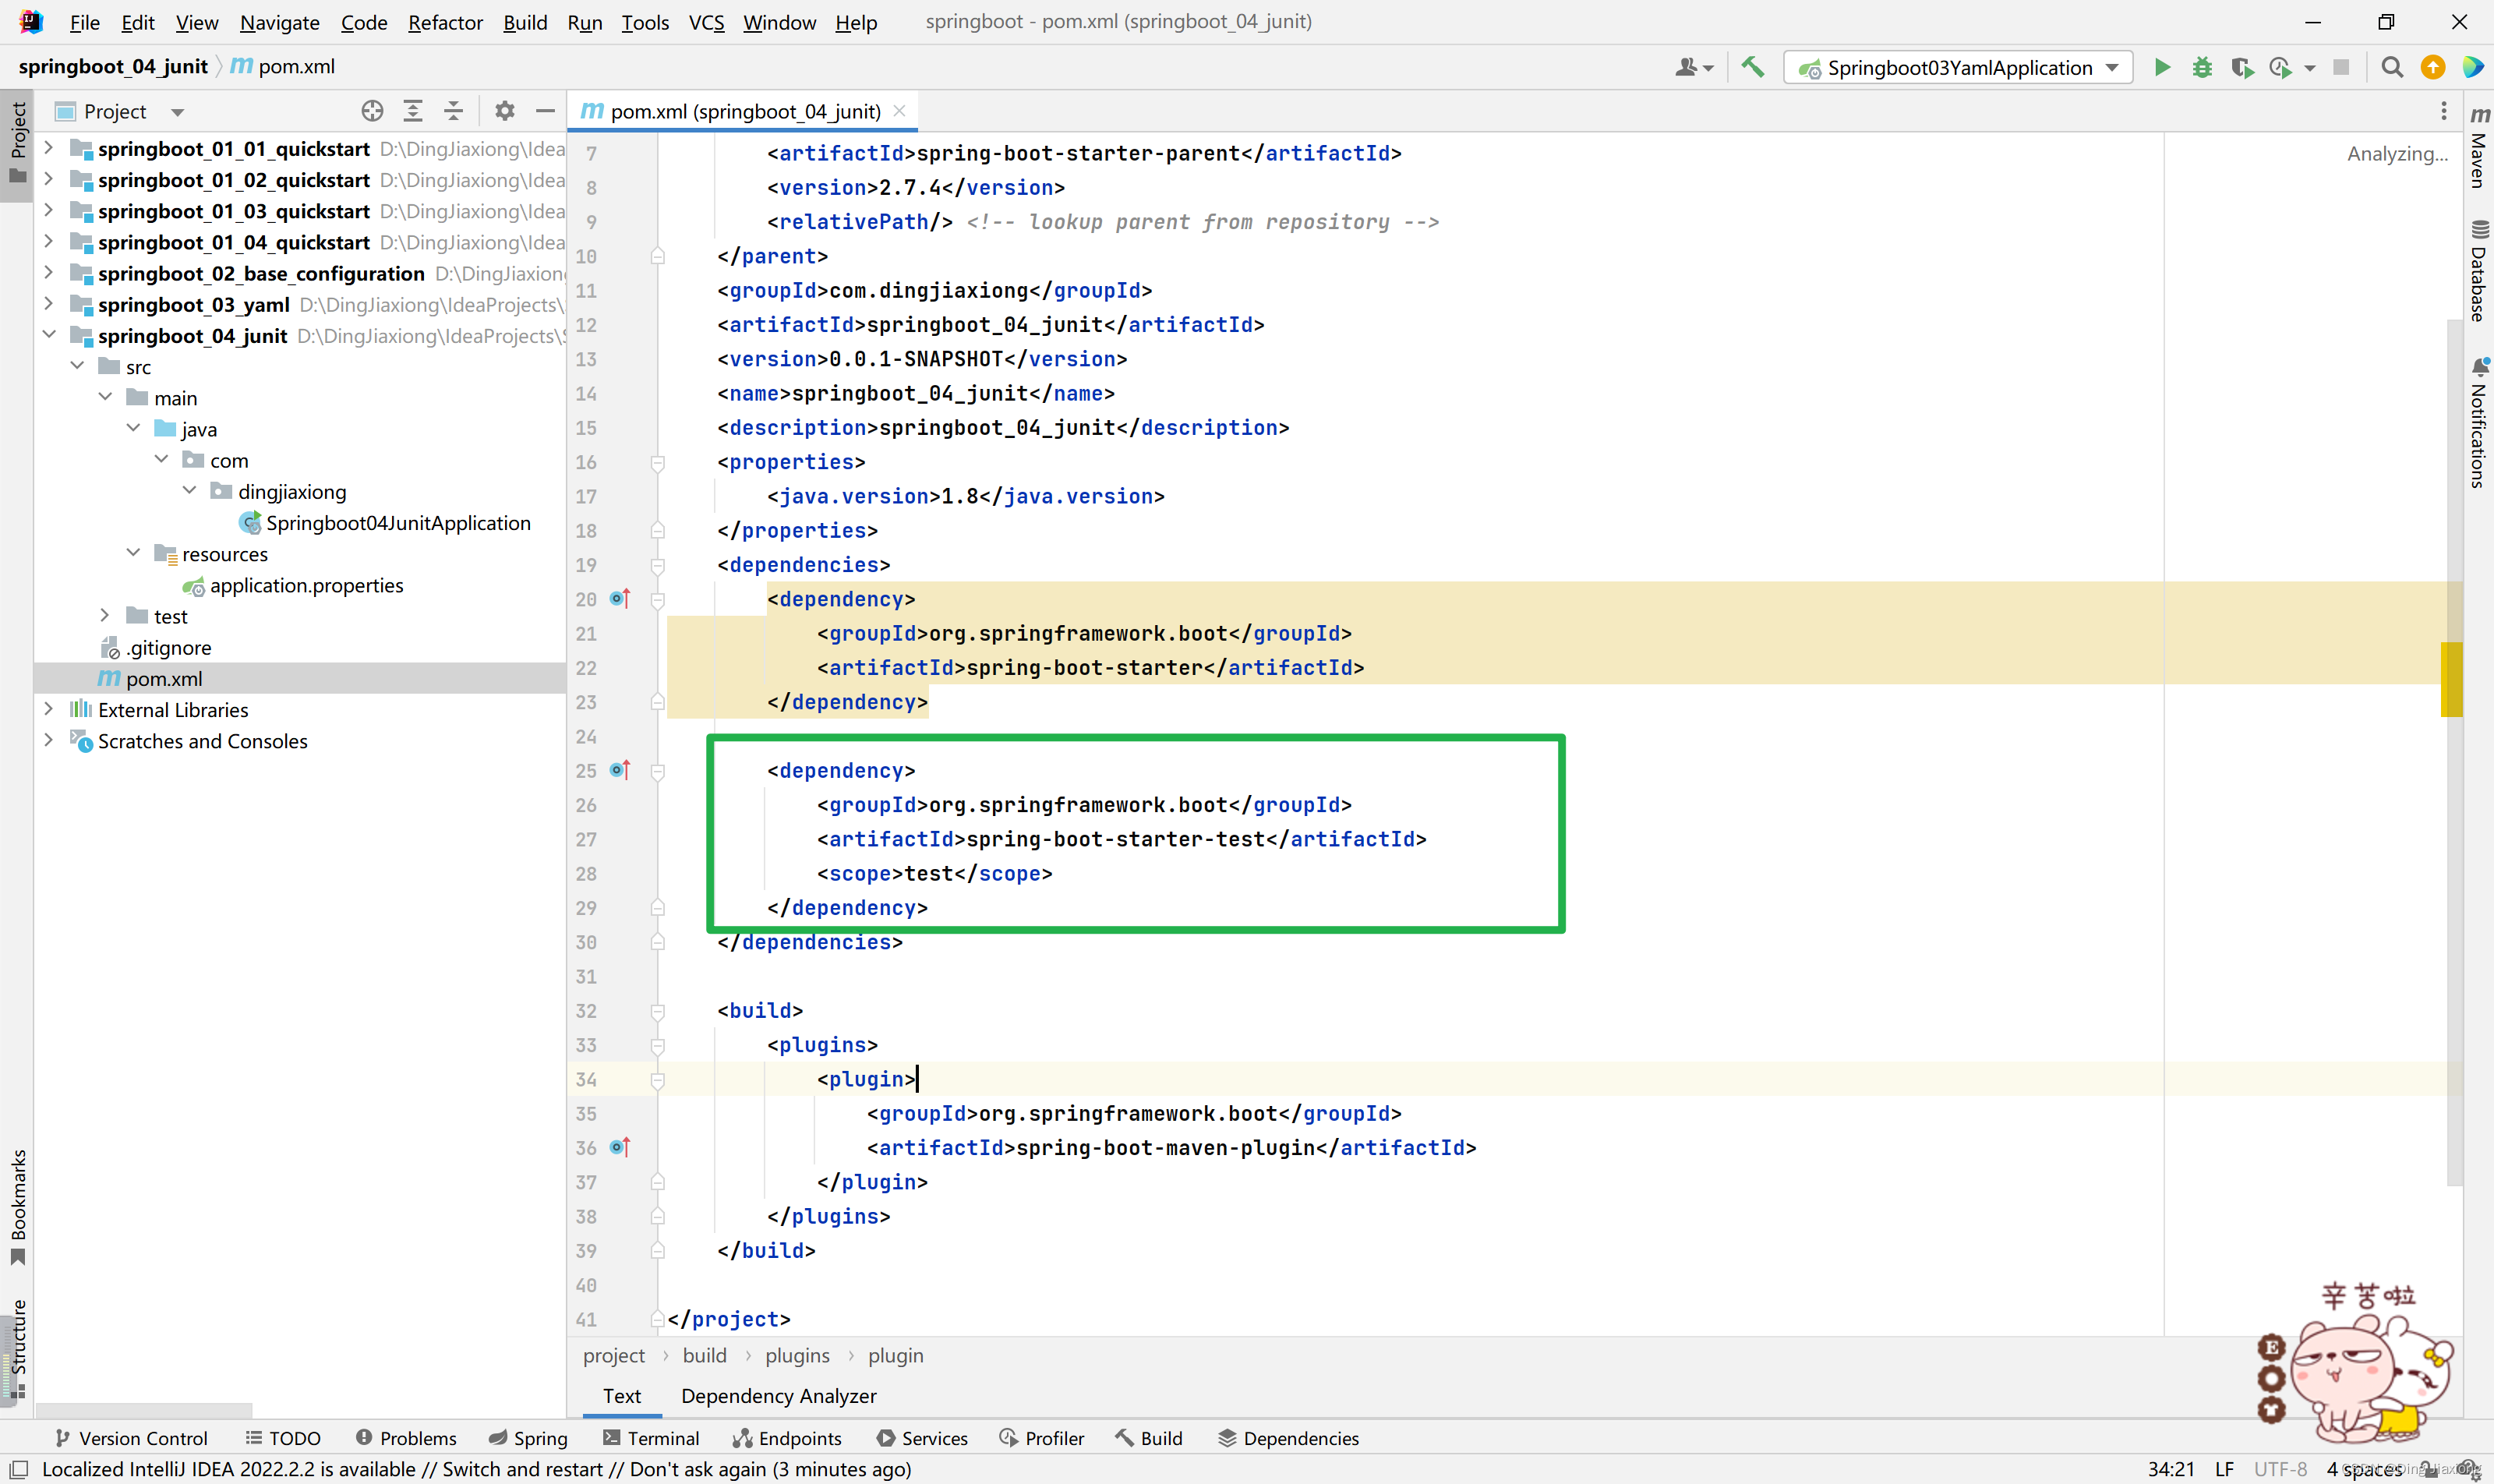Collapse the src folder
2494x1484 pixels.
pyautogui.click(x=78, y=366)
